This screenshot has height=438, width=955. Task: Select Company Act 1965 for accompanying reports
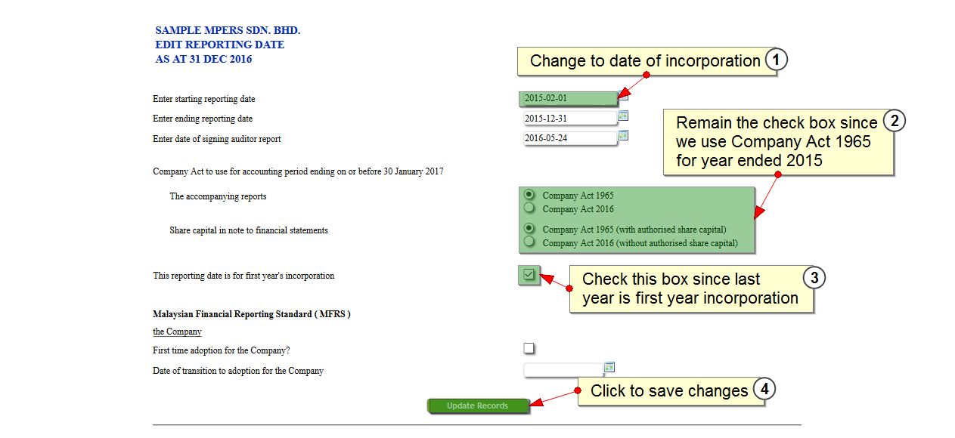pyautogui.click(x=529, y=194)
